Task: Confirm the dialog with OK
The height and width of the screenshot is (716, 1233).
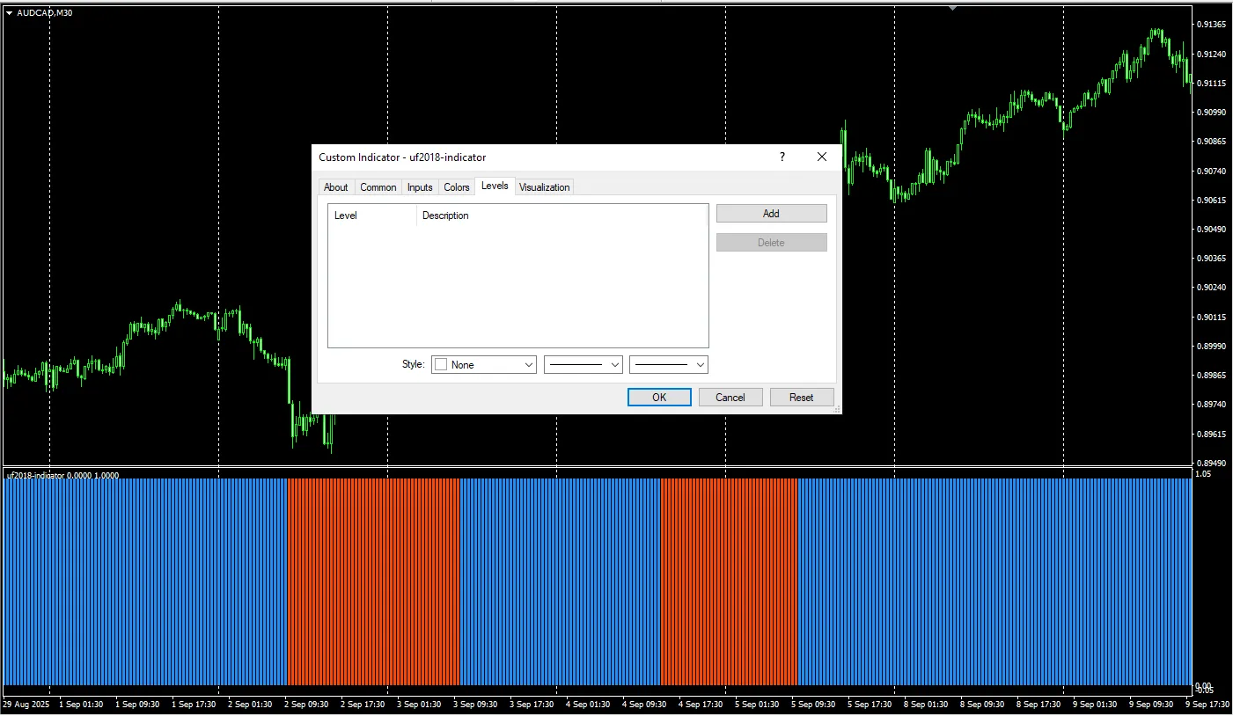Action: tap(659, 398)
